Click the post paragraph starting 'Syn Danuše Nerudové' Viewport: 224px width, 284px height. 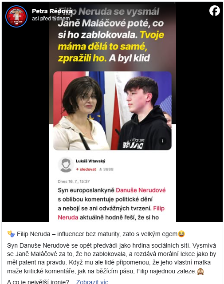coord(111,258)
